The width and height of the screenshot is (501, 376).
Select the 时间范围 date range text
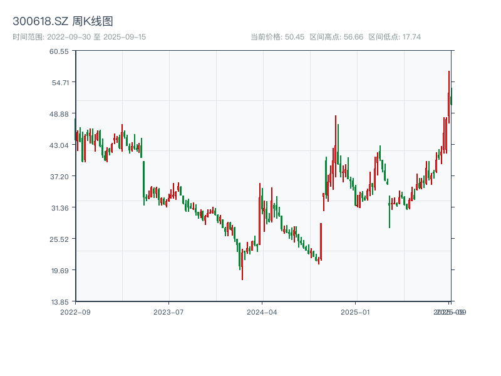click(80, 37)
